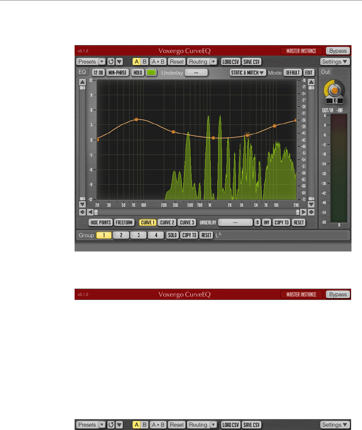
Task: Click SAVE CSV in the upper plugin
Action: [x=252, y=62]
